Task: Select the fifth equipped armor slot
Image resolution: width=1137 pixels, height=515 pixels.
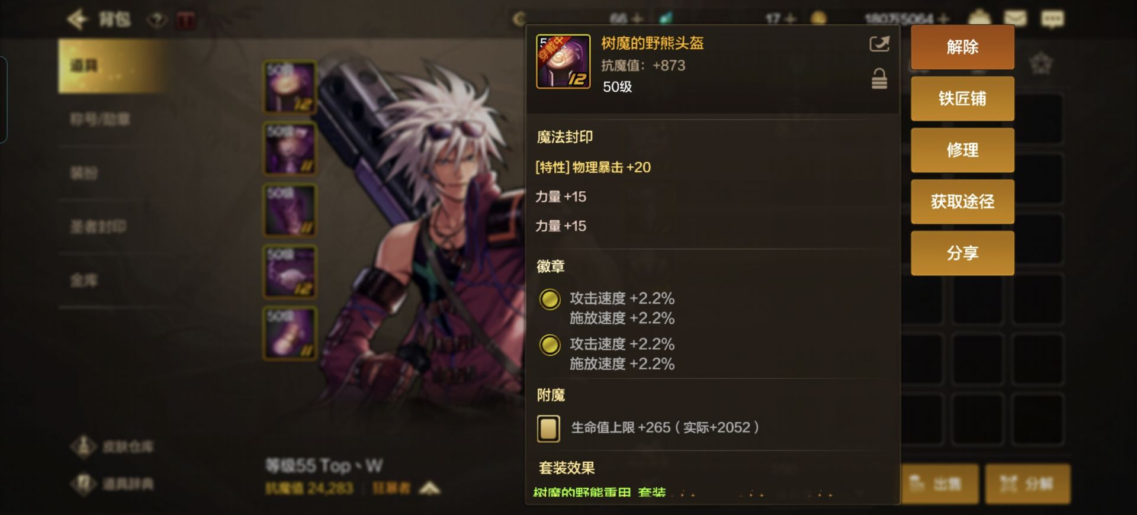Action: (290, 333)
